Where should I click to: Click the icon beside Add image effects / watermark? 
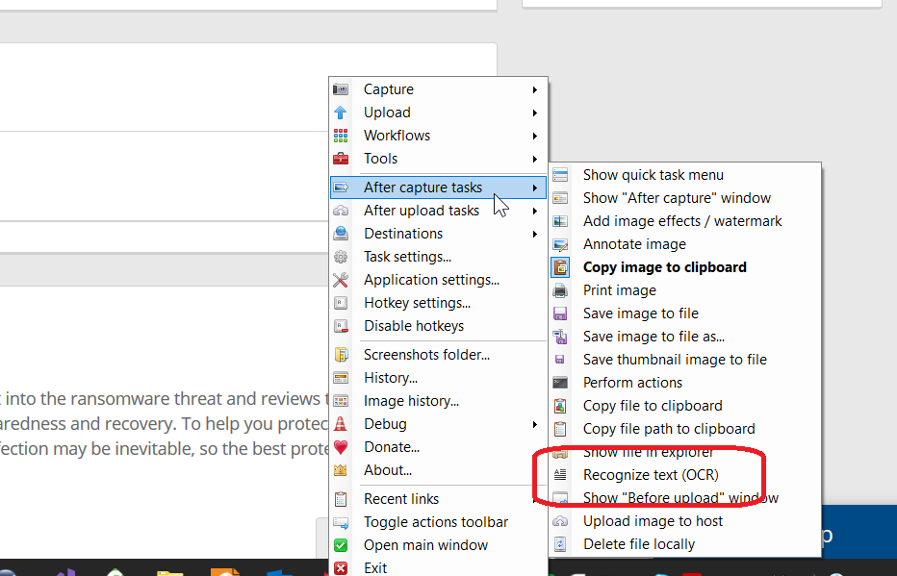click(x=560, y=221)
